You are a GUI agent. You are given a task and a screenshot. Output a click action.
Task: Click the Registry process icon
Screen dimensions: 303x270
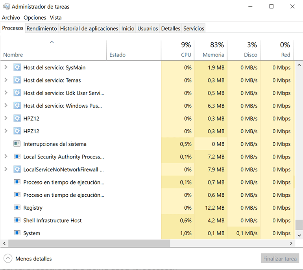(17, 208)
